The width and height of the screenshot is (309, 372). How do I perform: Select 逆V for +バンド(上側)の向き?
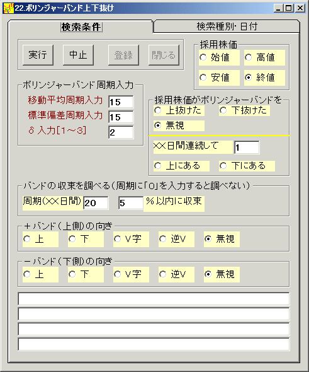176,239
